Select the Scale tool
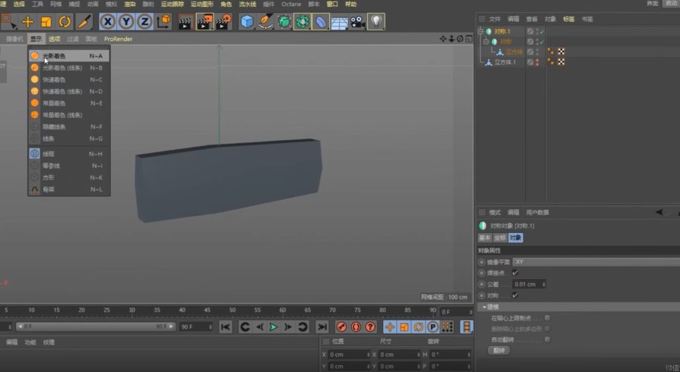Image resolution: width=680 pixels, height=372 pixels. coord(46,21)
